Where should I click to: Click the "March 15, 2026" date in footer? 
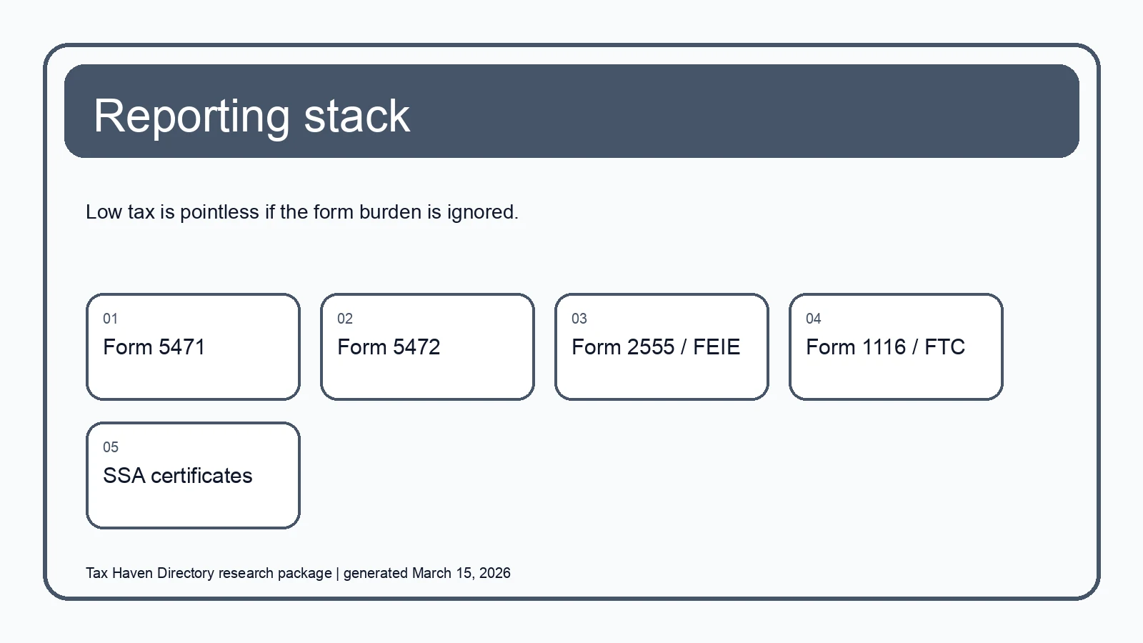click(x=461, y=573)
